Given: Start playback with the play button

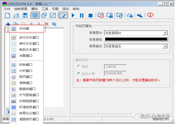Looking at the screenshot, I should point(73,15).
